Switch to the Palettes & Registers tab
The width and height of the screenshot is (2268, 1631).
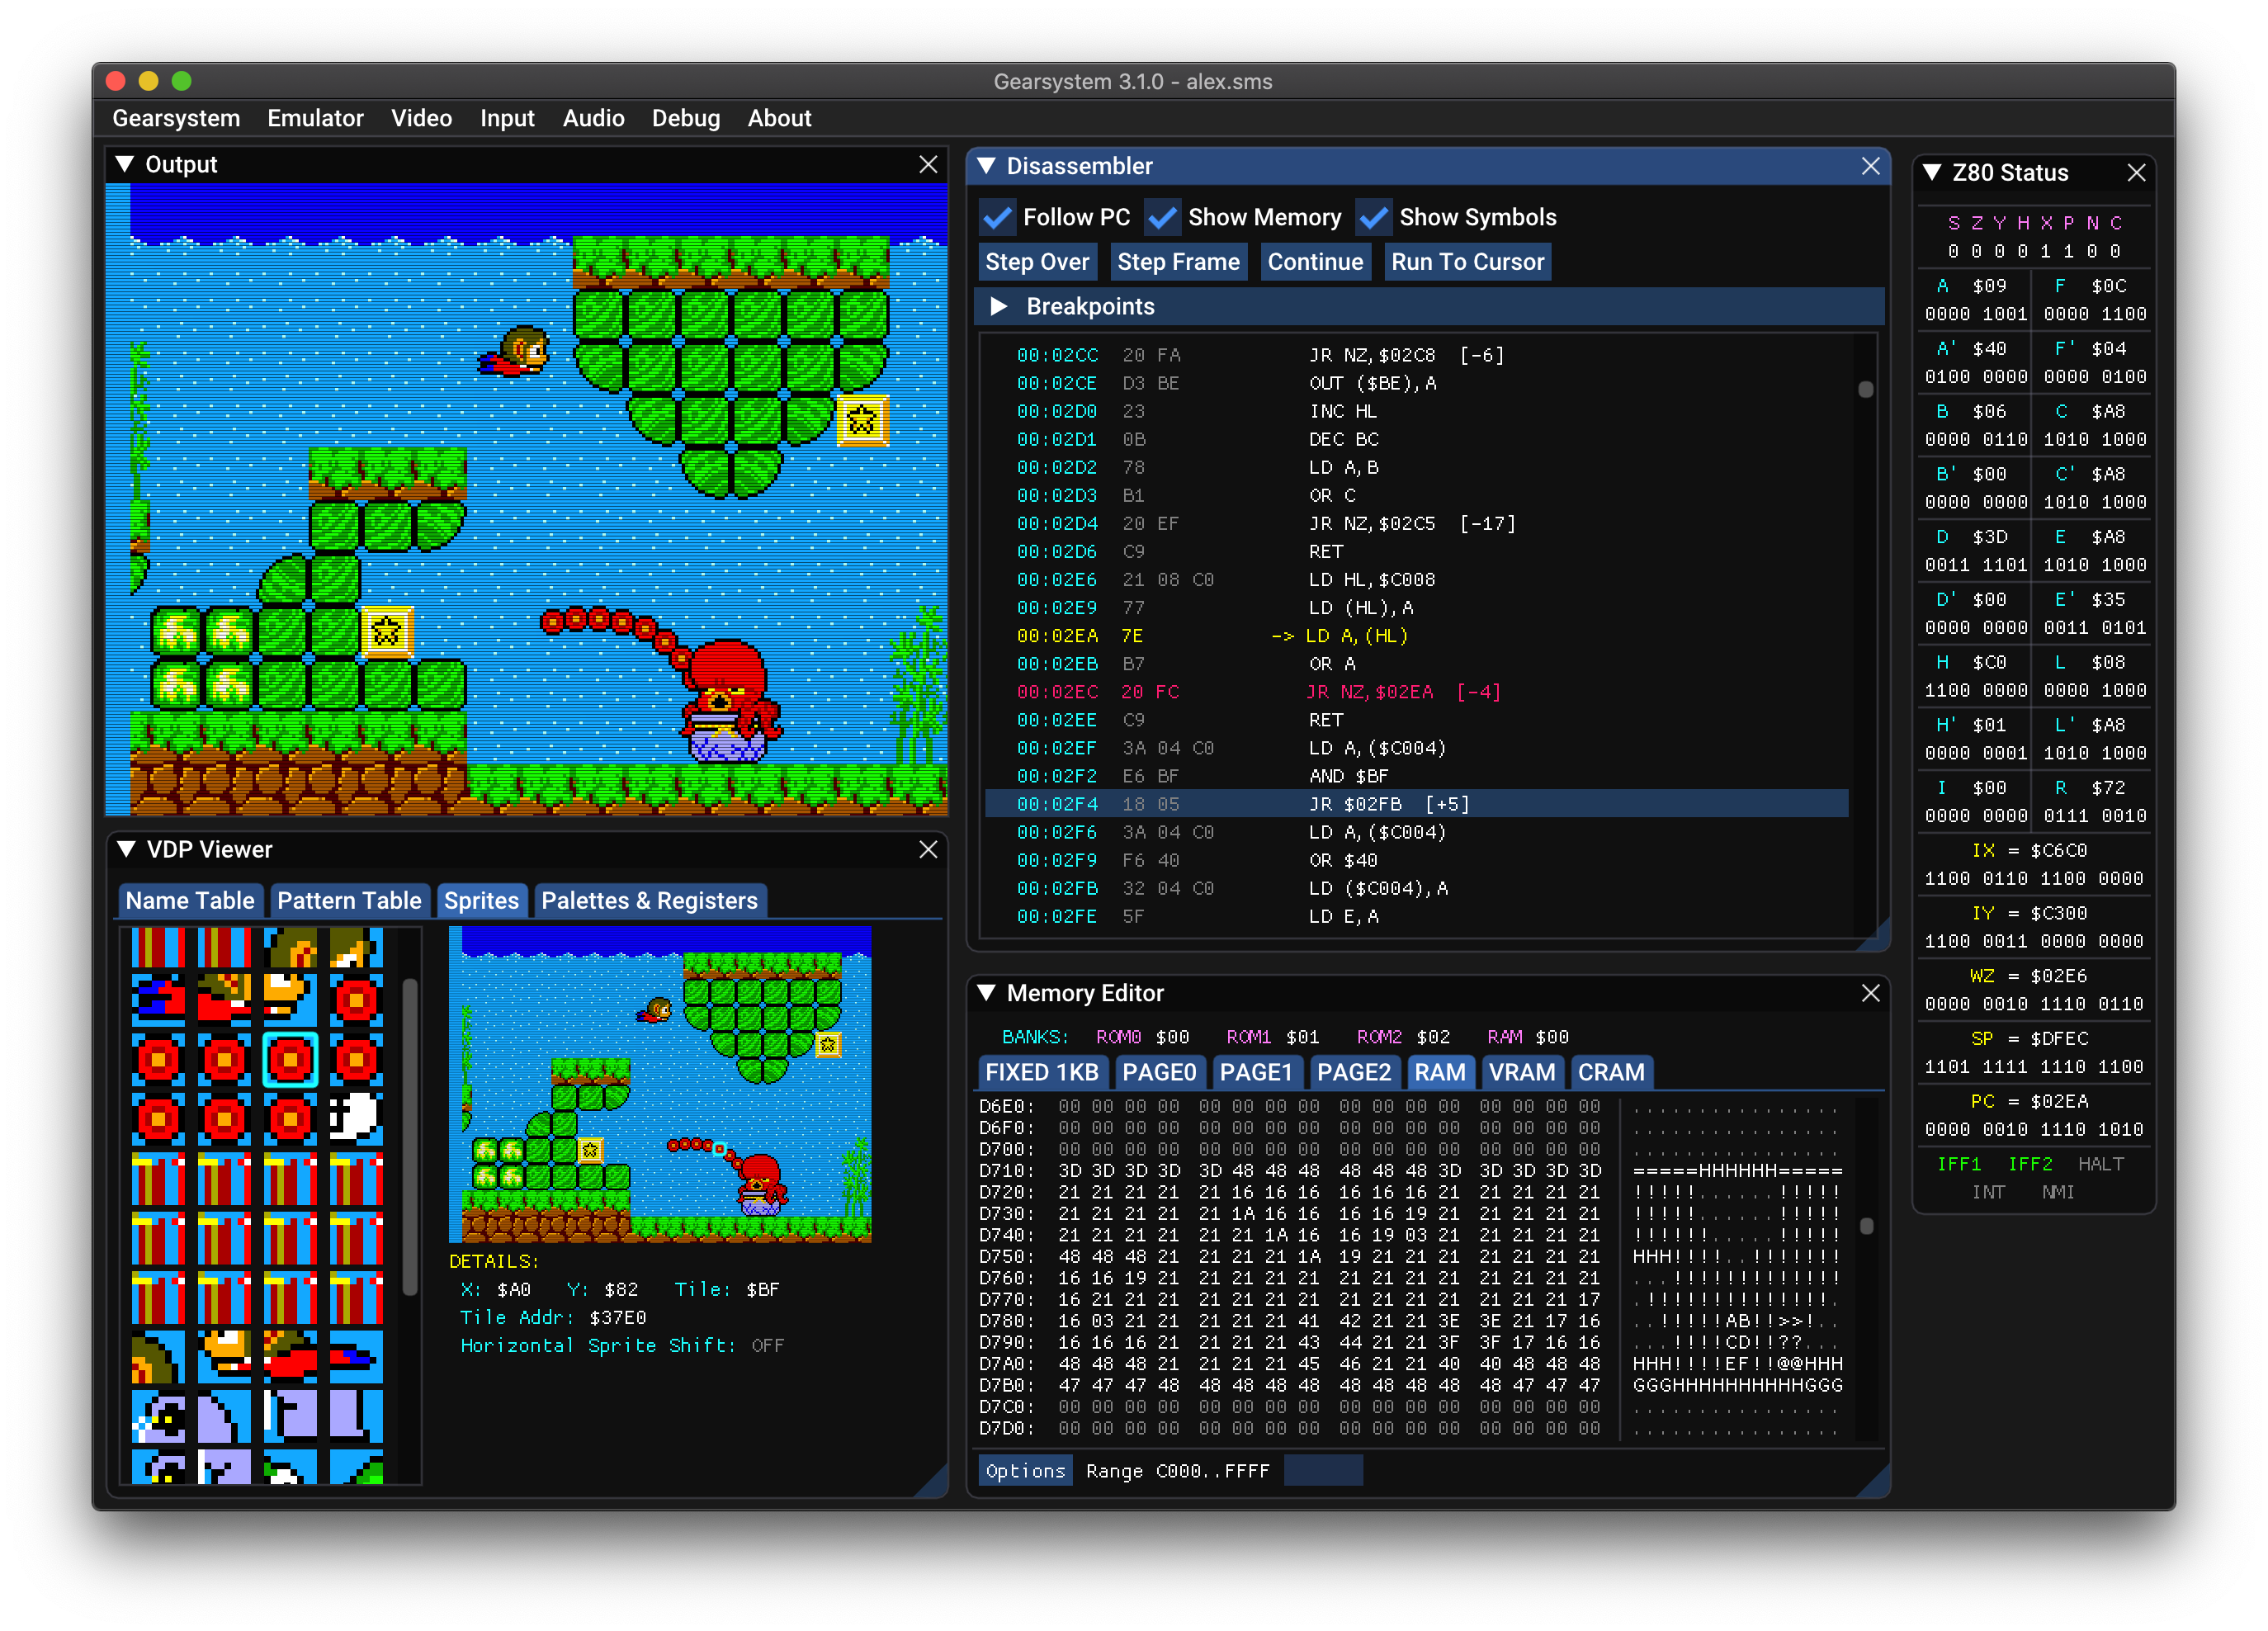[649, 900]
